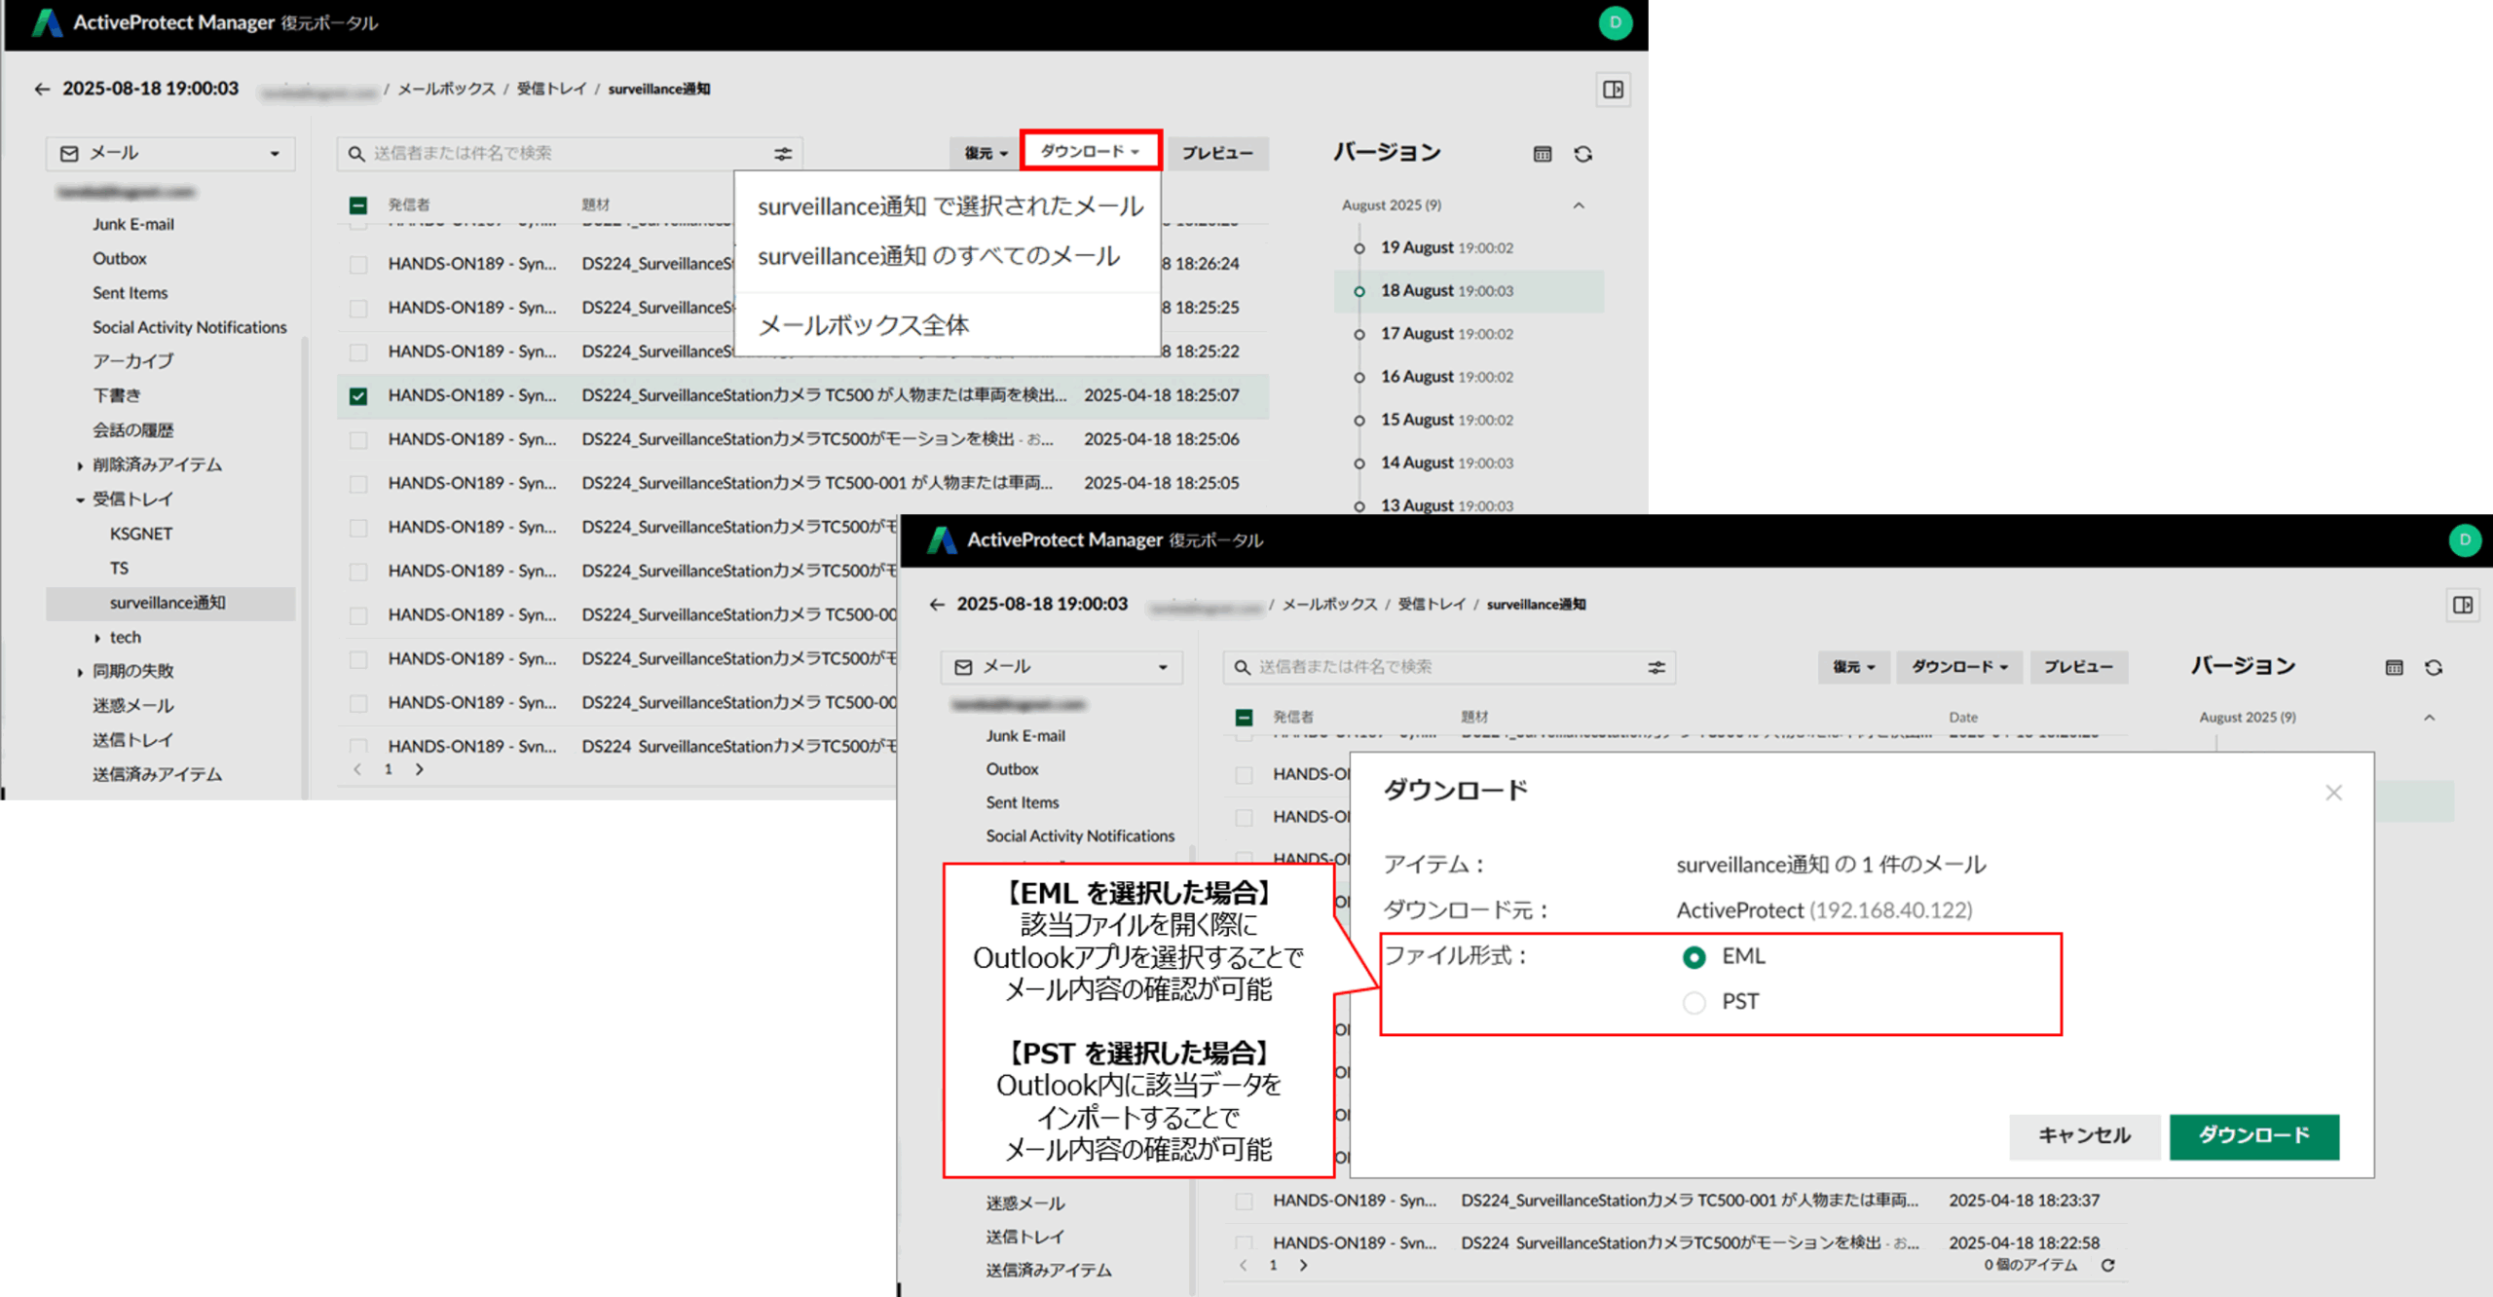Viewport: 2493px width, 1297px height.
Task: Click search field in top-left window
Action: (570, 153)
